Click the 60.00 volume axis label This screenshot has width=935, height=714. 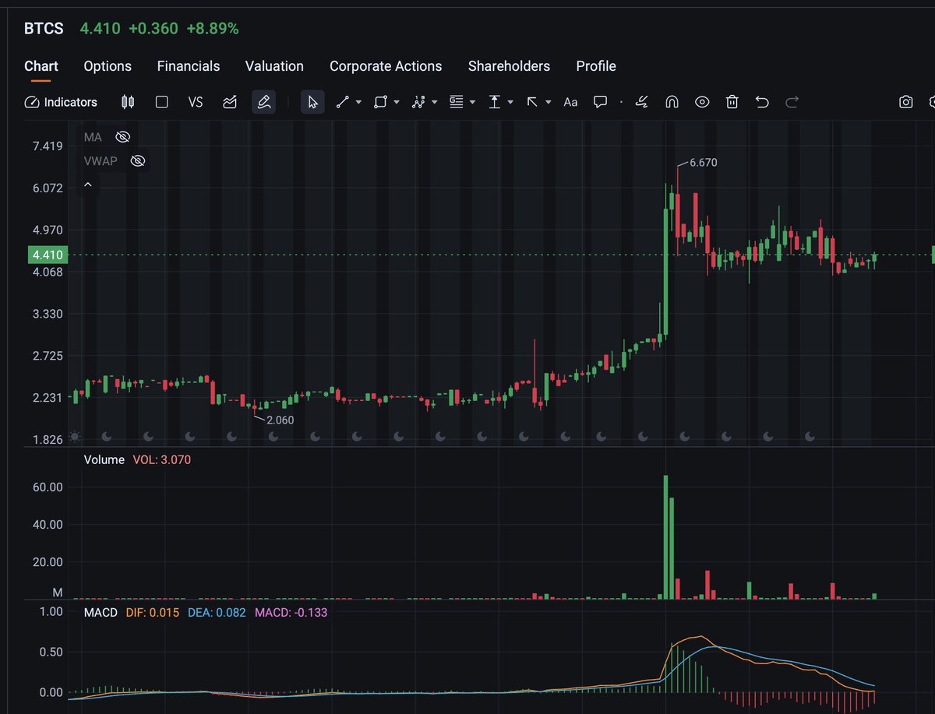[47, 487]
